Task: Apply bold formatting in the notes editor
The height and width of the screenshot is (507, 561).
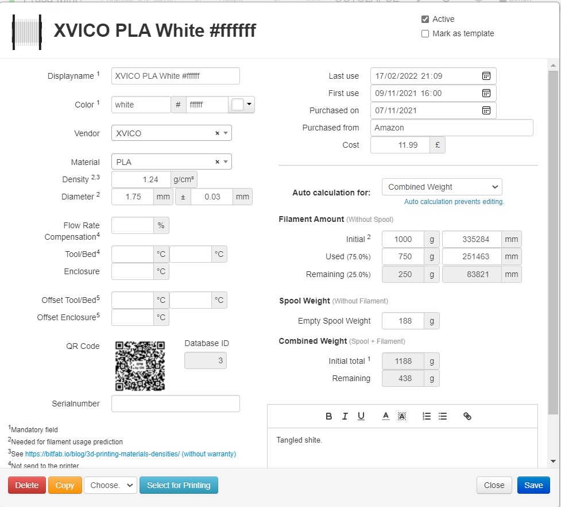Action: (x=328, y=416)
